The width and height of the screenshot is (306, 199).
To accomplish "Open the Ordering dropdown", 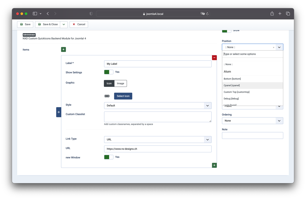I will click(x=252, y=121).
